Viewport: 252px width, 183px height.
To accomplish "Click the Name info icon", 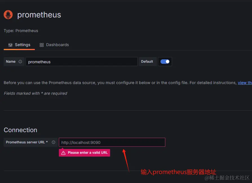I will [x=20, y=62].
